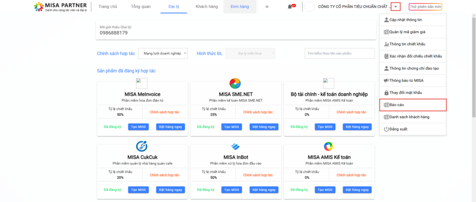476x202 pixels.
Task: Open Thông tin chứng chỉ đào tạo
Action: tap(413, 68)
